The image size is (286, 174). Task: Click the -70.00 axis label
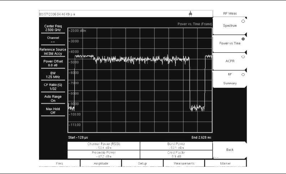click(x=74, y=83)
